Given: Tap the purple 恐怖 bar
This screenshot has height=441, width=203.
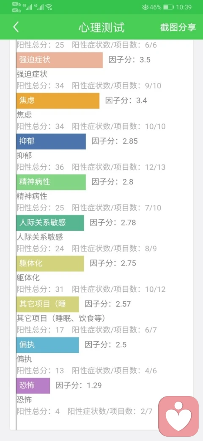Looking at the screenshot, I should point(33,385).
